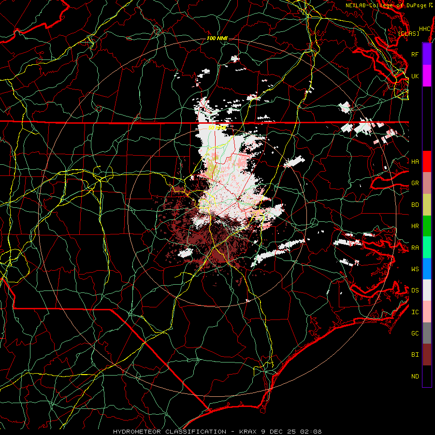Click the RA legend label
Image resolution: width=435 pixels, height=435 pixels.
tap(415, 248)
